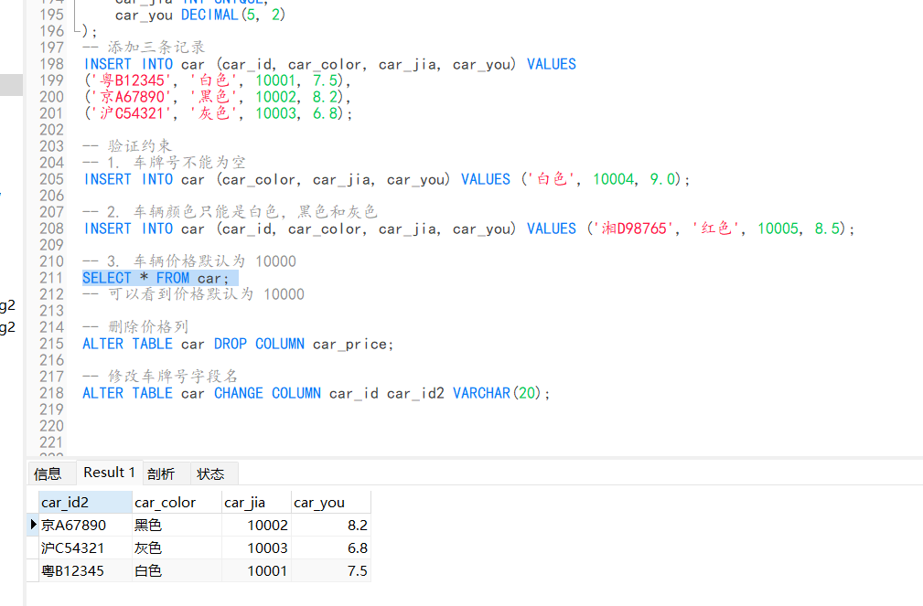Click line number 211 in the gutter
923x606 pixels.
click(x=52, y=278)
